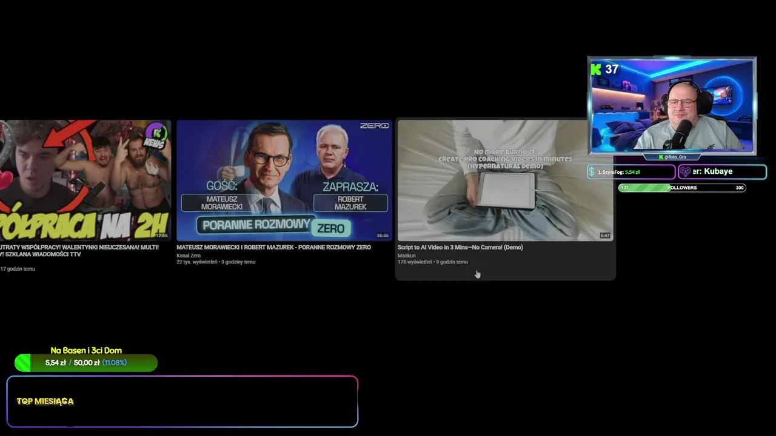
Task: Visit the Maakun channel link
Action: pyautogui.click(x=407, y=256)
